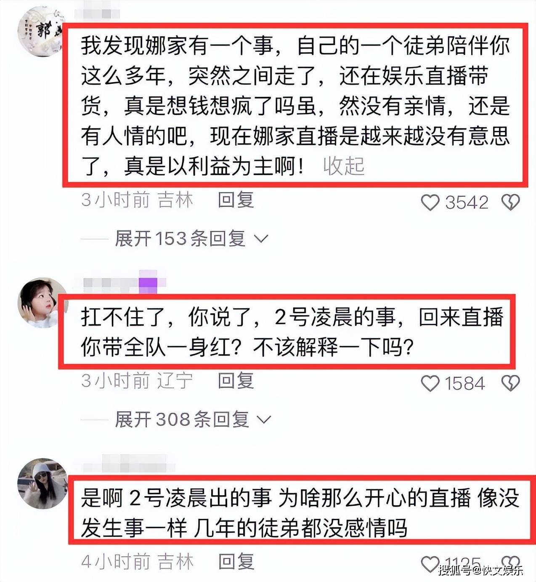Reply to the 4-hours-ago Jilin comment

(236, 561)
